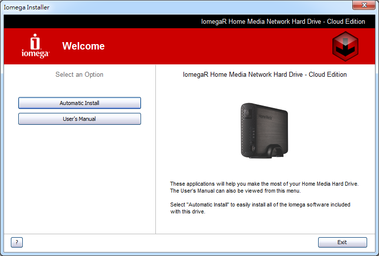Start the Automatic Install option
The image size is (379, 256).
tap(80, 103)
